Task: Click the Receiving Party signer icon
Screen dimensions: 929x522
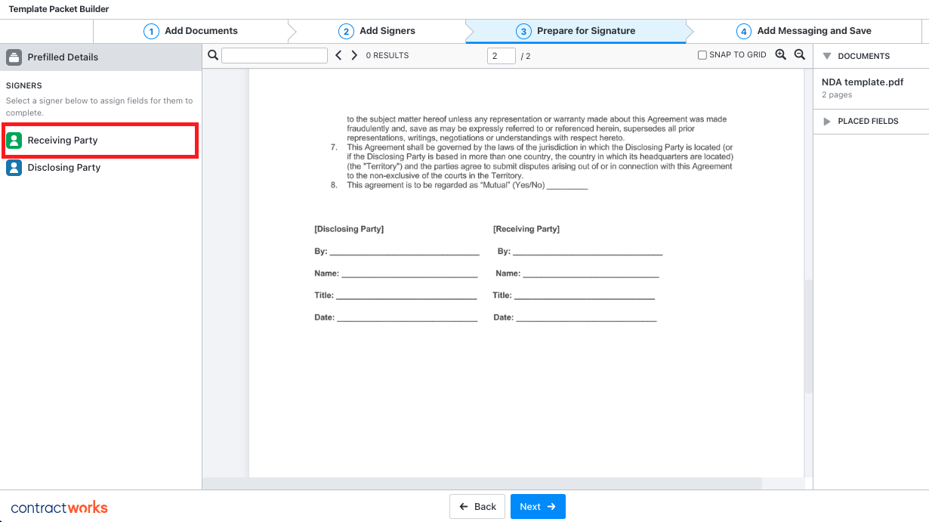Action: (14, 140)
